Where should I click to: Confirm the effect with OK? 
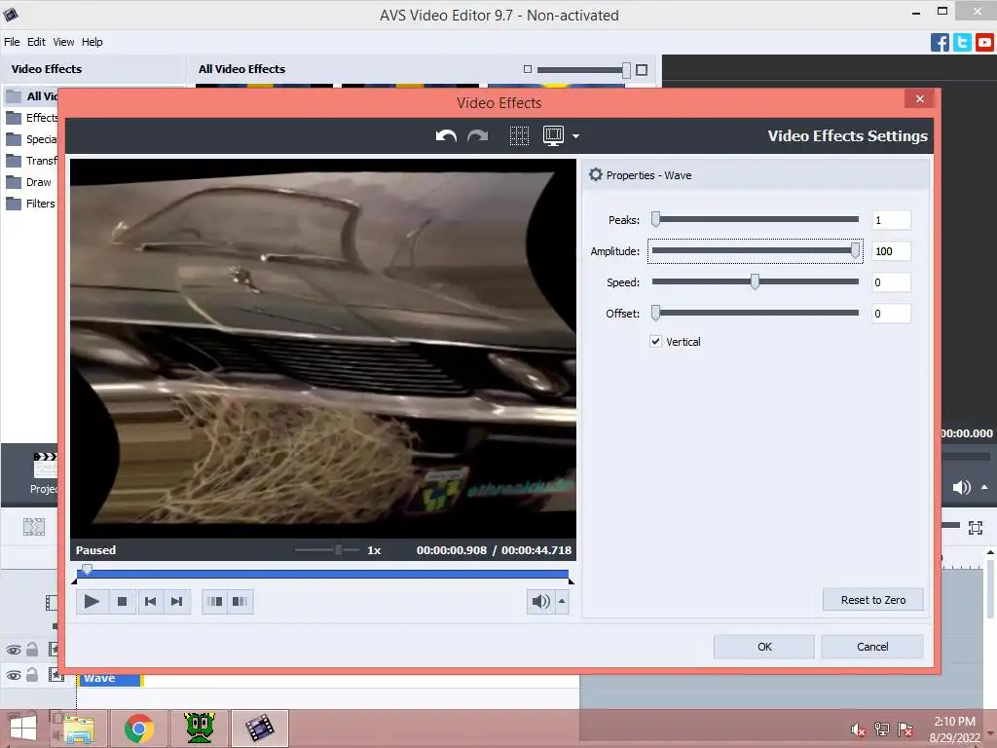[x=764, y=647]
